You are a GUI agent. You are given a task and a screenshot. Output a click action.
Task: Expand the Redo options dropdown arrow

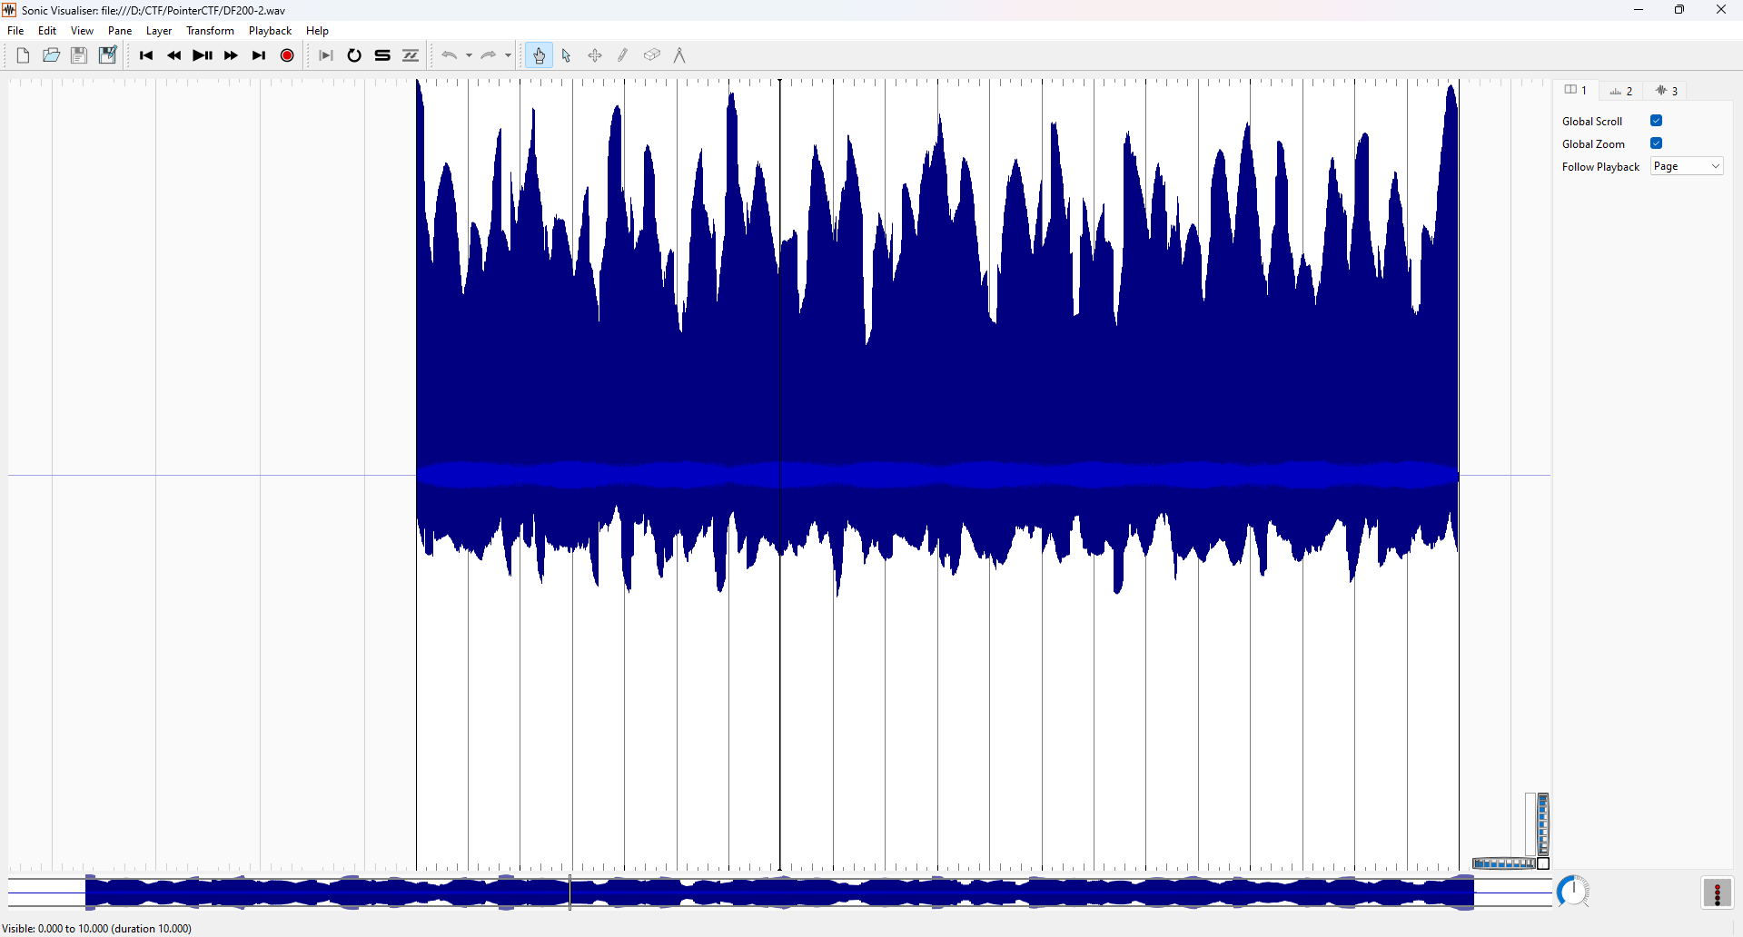click(506, 55)
